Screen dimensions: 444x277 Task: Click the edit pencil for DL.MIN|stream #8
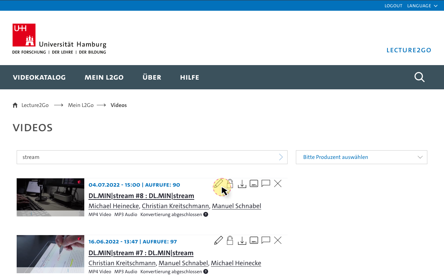click(x=219, y=184)
